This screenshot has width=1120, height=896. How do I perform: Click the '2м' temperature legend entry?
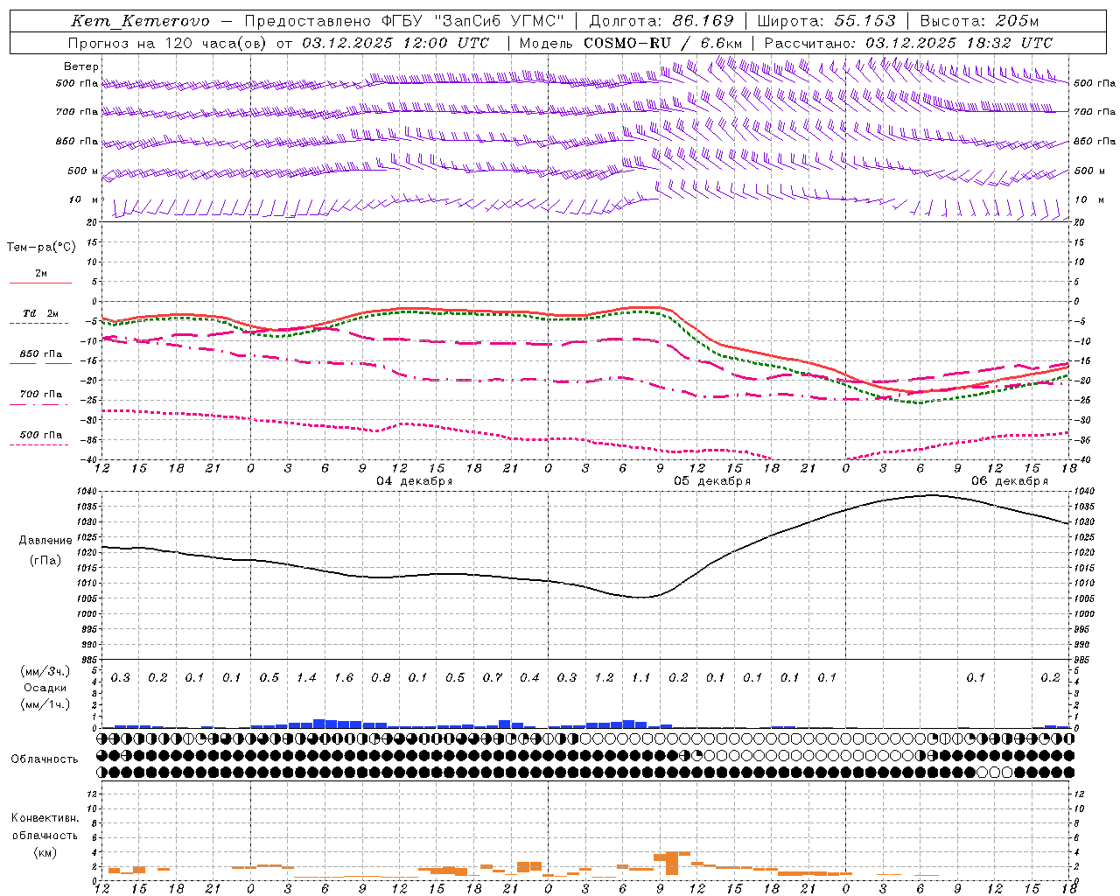[41, 273]
